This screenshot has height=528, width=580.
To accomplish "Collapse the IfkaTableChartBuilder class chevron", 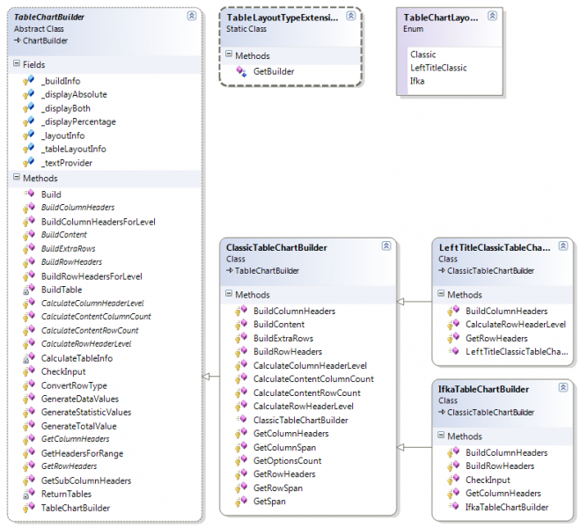I will [563, 389].
